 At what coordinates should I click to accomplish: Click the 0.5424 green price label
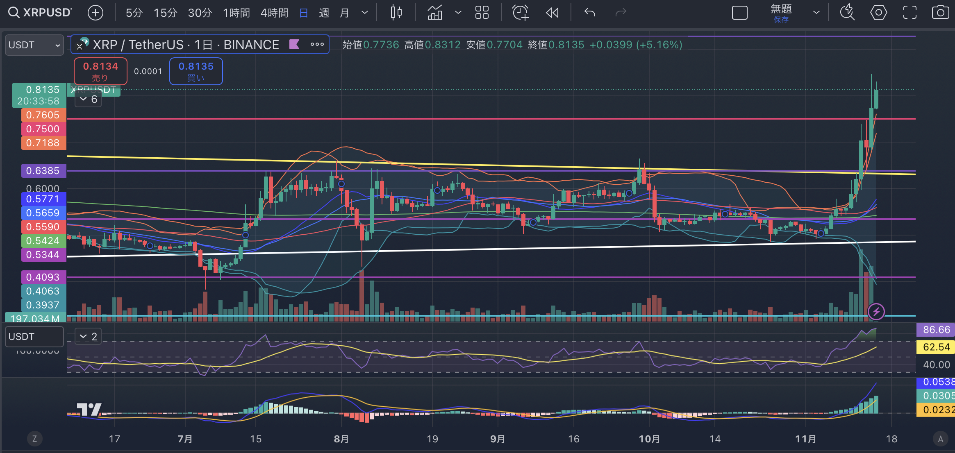pos(43,241)
